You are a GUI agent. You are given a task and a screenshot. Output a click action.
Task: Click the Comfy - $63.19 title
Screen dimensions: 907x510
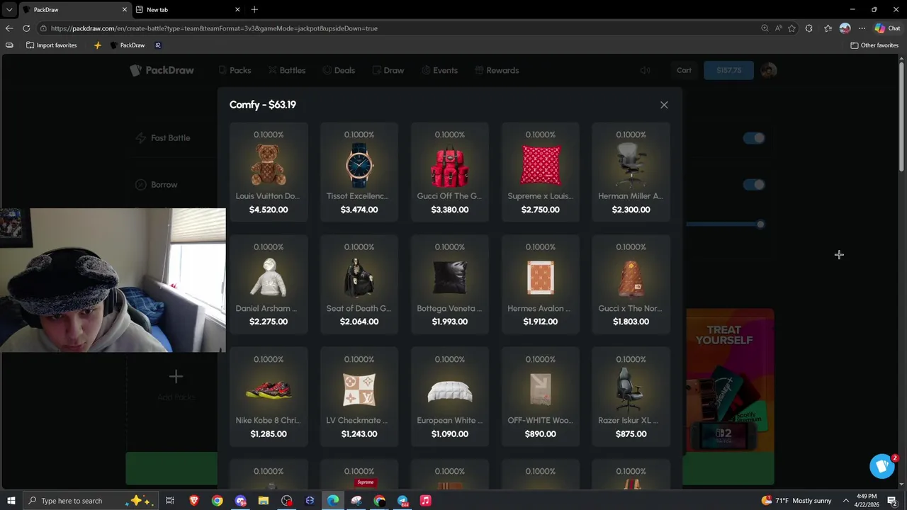(x=263, y=105)
